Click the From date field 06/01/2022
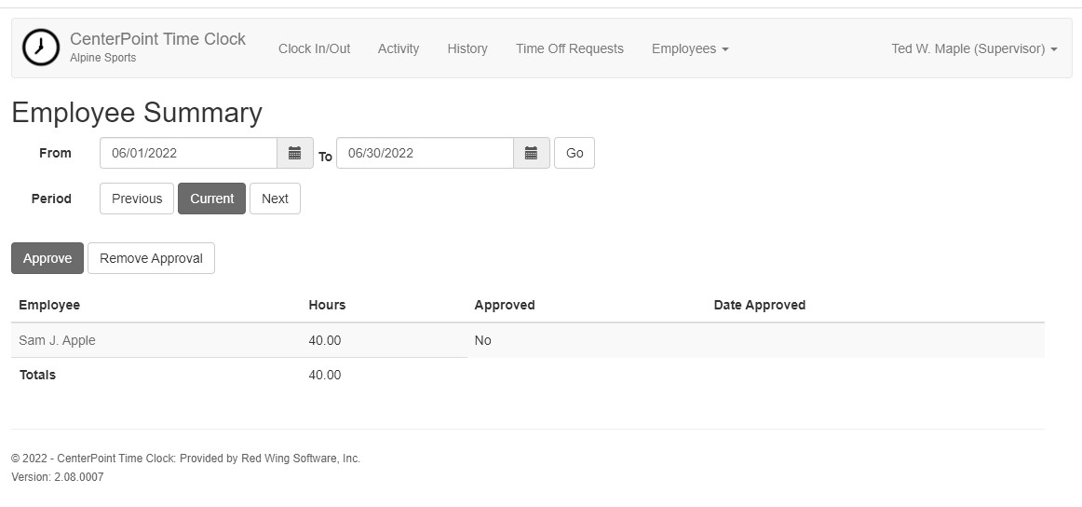Viewport: 1082px width, 507px height. pyautogui.click(x=188, y=153)
